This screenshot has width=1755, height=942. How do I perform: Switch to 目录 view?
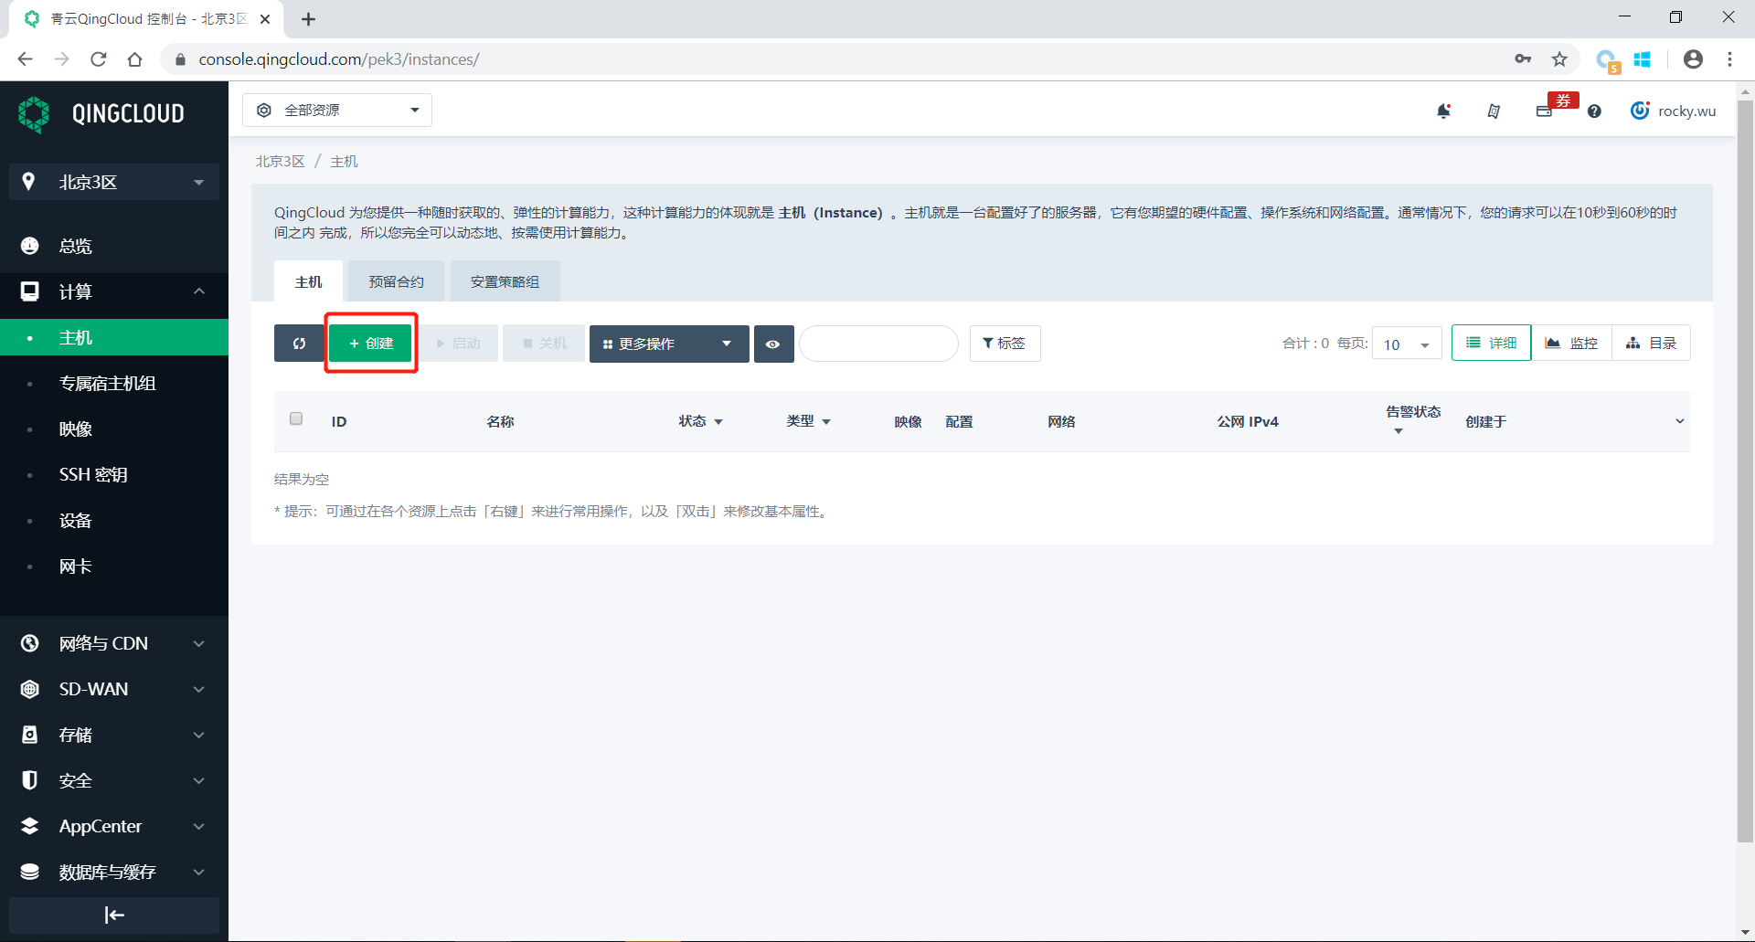(1651, 344)
